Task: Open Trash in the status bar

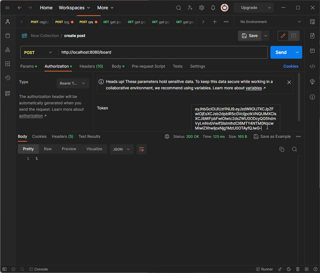Action: [x=298, y=269]
